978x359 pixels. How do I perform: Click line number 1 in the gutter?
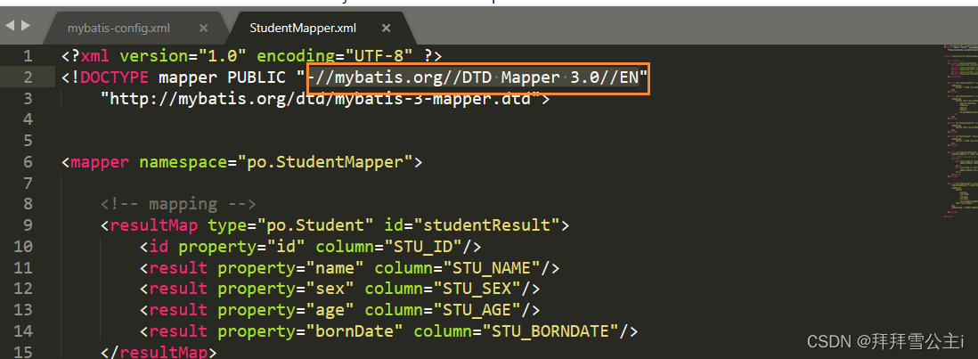(27, 56)
